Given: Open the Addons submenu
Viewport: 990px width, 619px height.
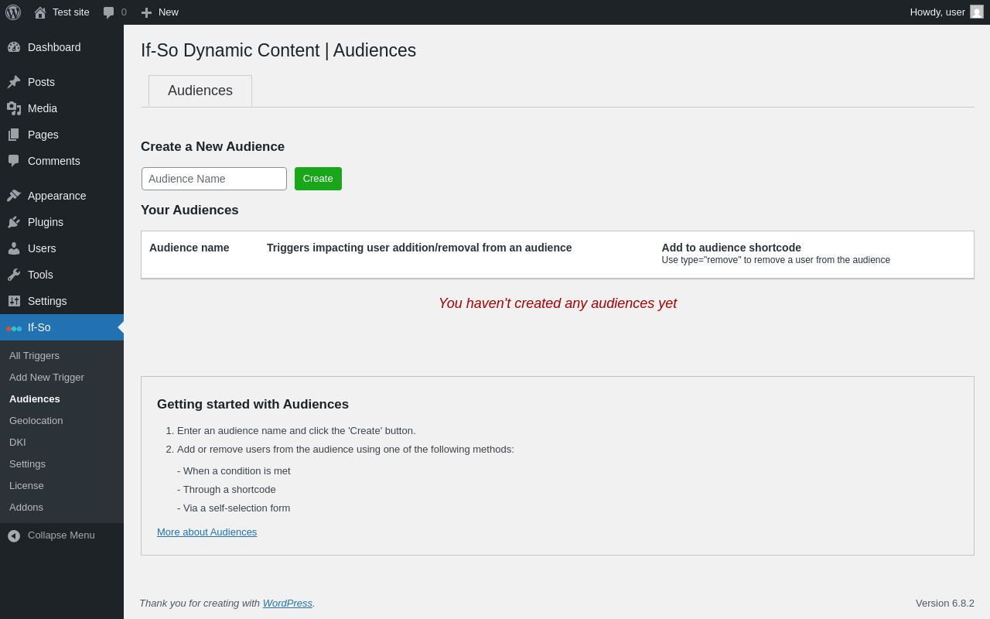Looking at the screenshot, I should point(62,508).
